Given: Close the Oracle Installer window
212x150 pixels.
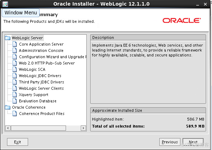Looking at the screenshot, I should (x=205, y=4).
